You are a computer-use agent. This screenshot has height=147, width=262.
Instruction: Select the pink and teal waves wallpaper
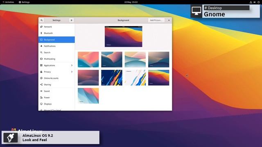point(88,60)
